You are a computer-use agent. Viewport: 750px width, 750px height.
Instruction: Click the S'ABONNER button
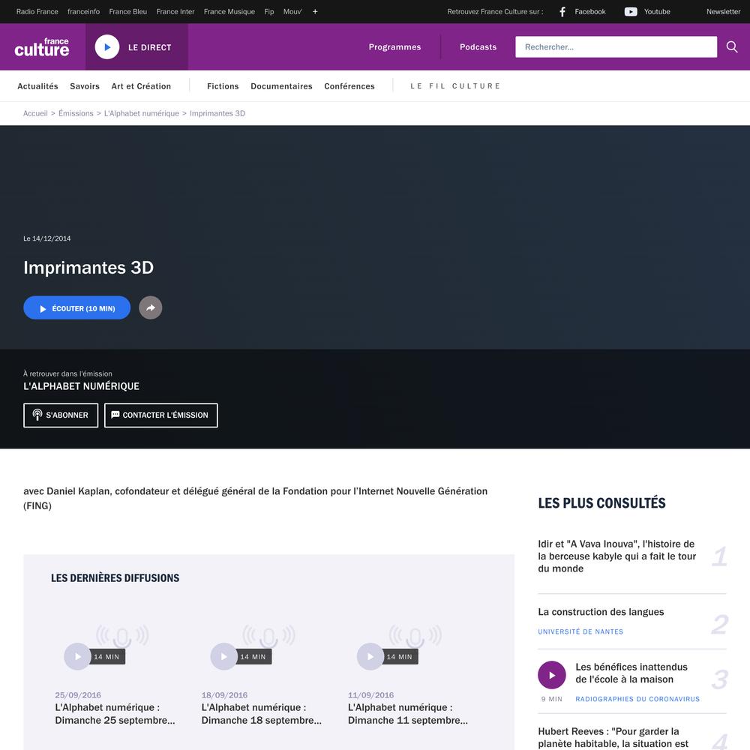point(61,415)
